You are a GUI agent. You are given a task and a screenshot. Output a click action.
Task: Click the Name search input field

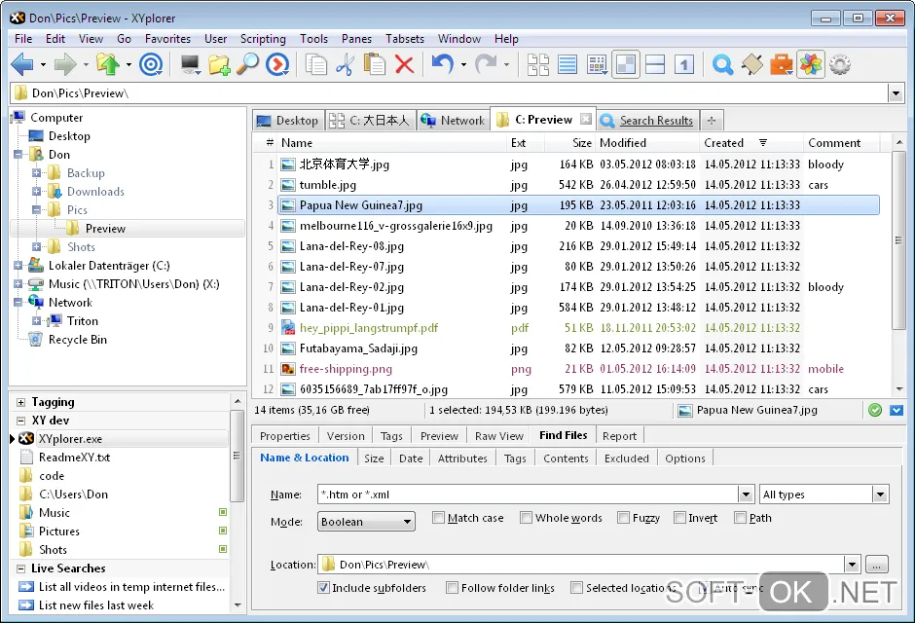point(528,495)
